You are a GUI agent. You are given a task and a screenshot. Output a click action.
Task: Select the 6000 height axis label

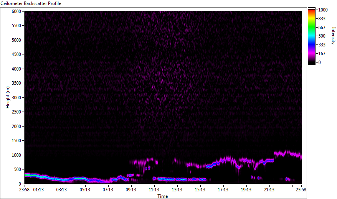tap(17, 12)
